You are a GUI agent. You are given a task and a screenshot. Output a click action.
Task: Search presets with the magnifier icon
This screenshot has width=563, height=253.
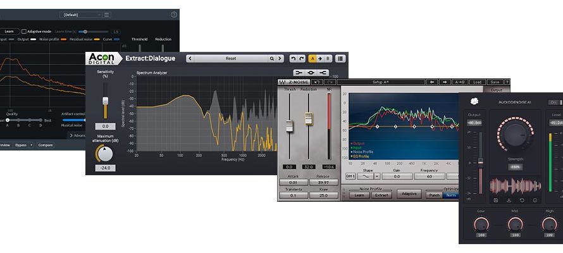272,58
